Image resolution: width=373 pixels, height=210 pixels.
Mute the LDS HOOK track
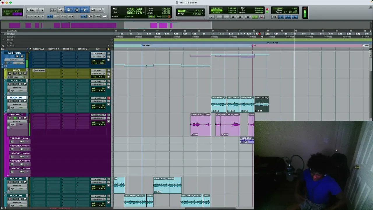coord(22,56)
